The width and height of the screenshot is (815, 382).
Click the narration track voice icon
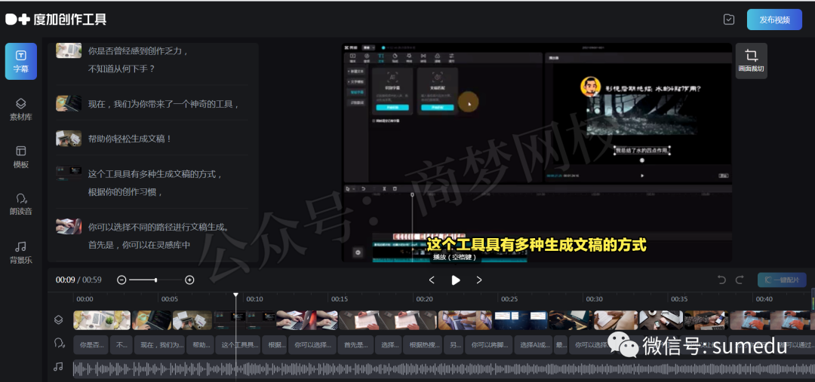[x=59, y=344]
